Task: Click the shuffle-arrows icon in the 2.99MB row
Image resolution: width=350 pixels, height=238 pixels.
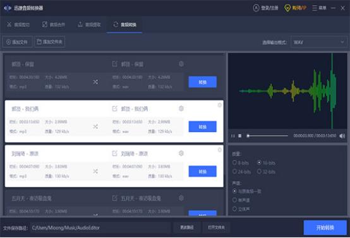Action: (x=95, y=127)
